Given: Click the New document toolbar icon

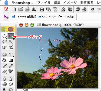Looking at the screenshot, I should pyautogui.click(x=14, y=9).
